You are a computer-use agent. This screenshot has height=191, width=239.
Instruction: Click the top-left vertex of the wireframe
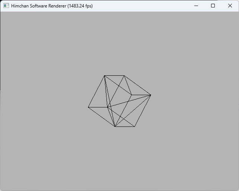pyautogui.click(x=105, y=76)
